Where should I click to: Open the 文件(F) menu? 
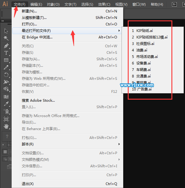[20, 4]
